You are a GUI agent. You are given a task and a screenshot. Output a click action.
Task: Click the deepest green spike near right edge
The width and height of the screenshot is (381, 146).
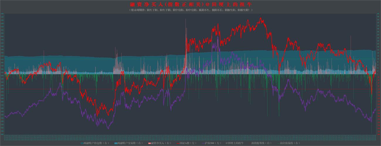point(371,131)
